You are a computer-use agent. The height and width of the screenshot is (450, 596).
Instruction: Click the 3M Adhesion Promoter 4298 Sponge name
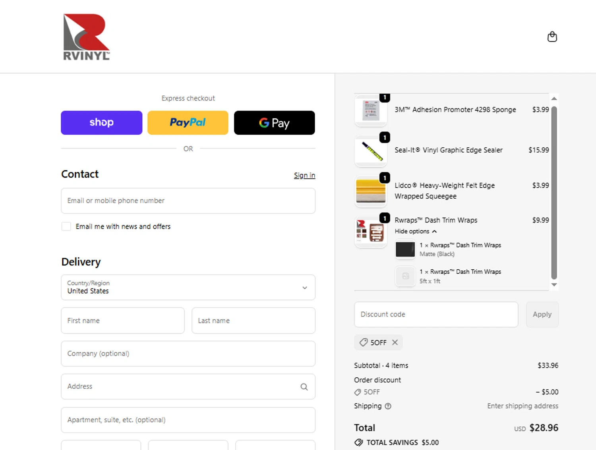click(455, 110)
